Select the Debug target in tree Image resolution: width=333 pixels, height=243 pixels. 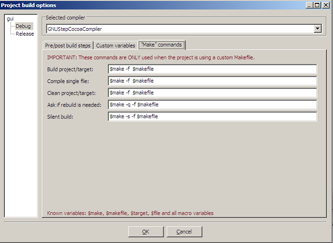[x=23, y=26]
